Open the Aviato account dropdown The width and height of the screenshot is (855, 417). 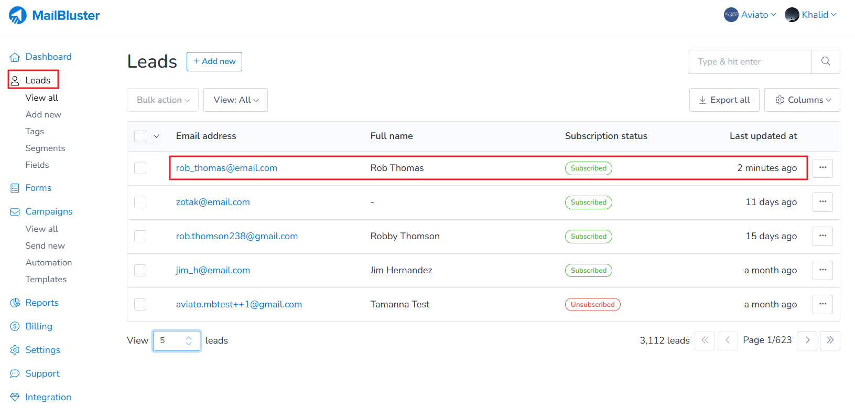pos(750,15)
